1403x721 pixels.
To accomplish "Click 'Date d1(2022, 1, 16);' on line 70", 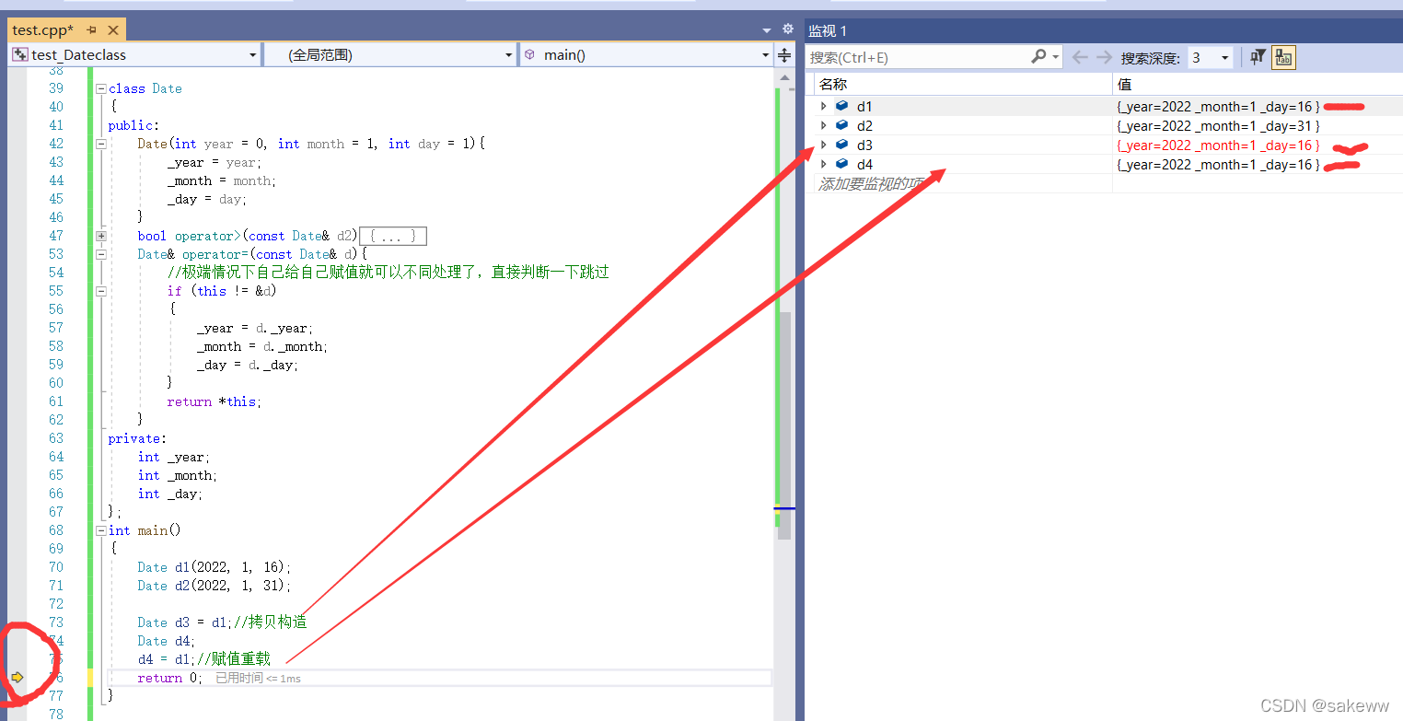I will [x=215, y=567].
